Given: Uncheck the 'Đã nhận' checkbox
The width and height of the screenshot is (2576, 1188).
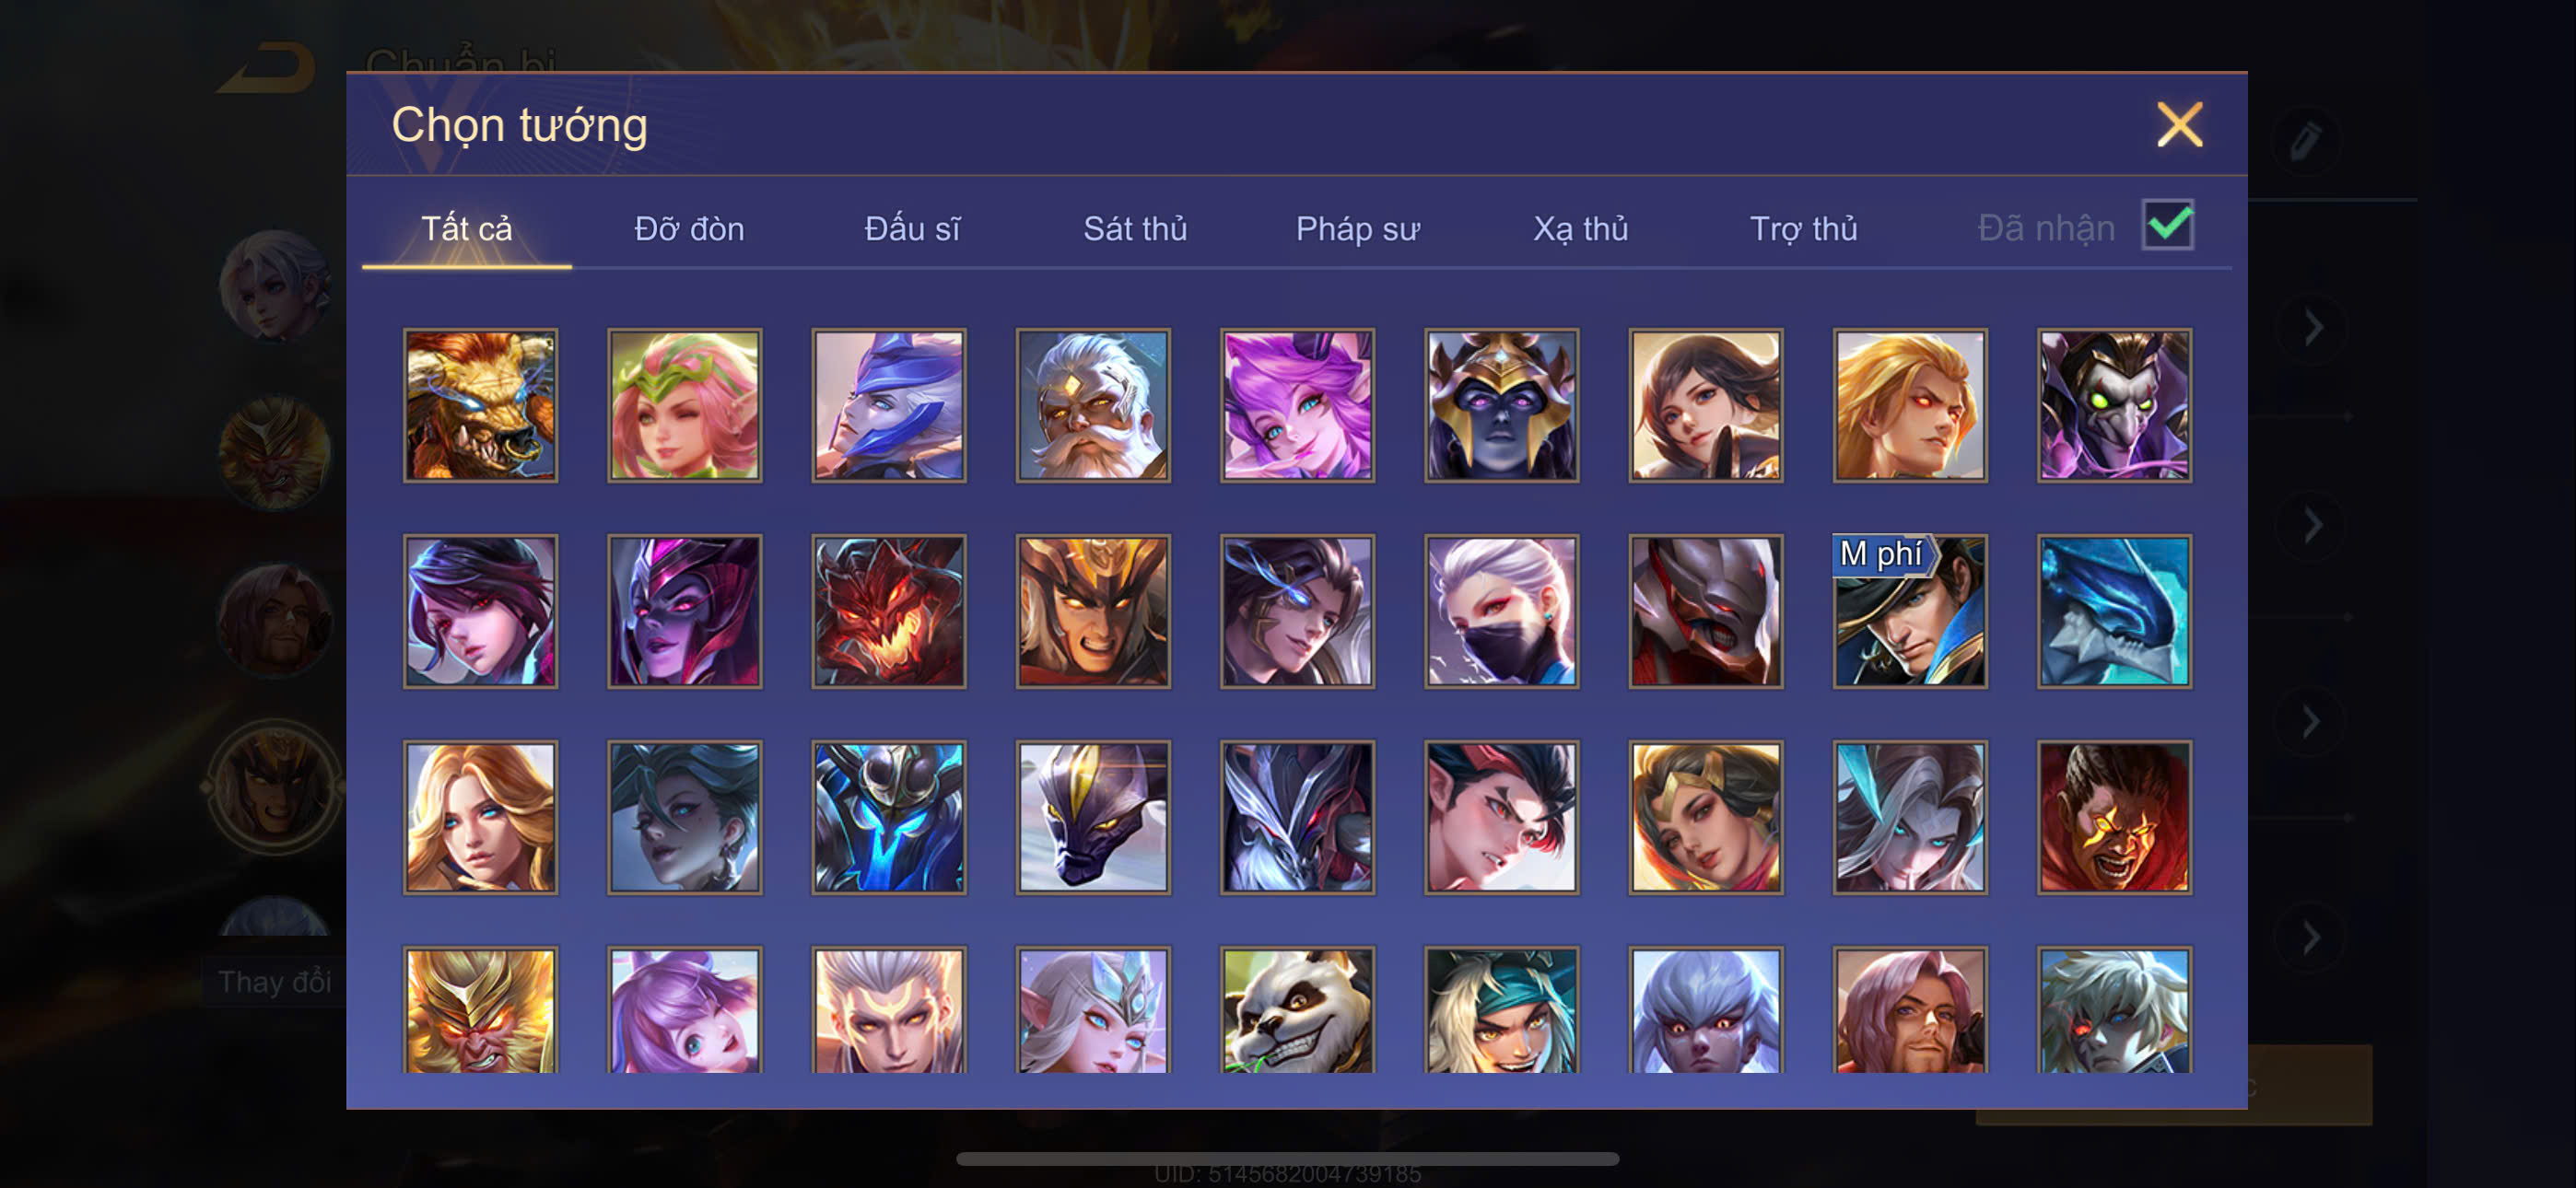Looking at the screenshot, I should [2167, 225].
